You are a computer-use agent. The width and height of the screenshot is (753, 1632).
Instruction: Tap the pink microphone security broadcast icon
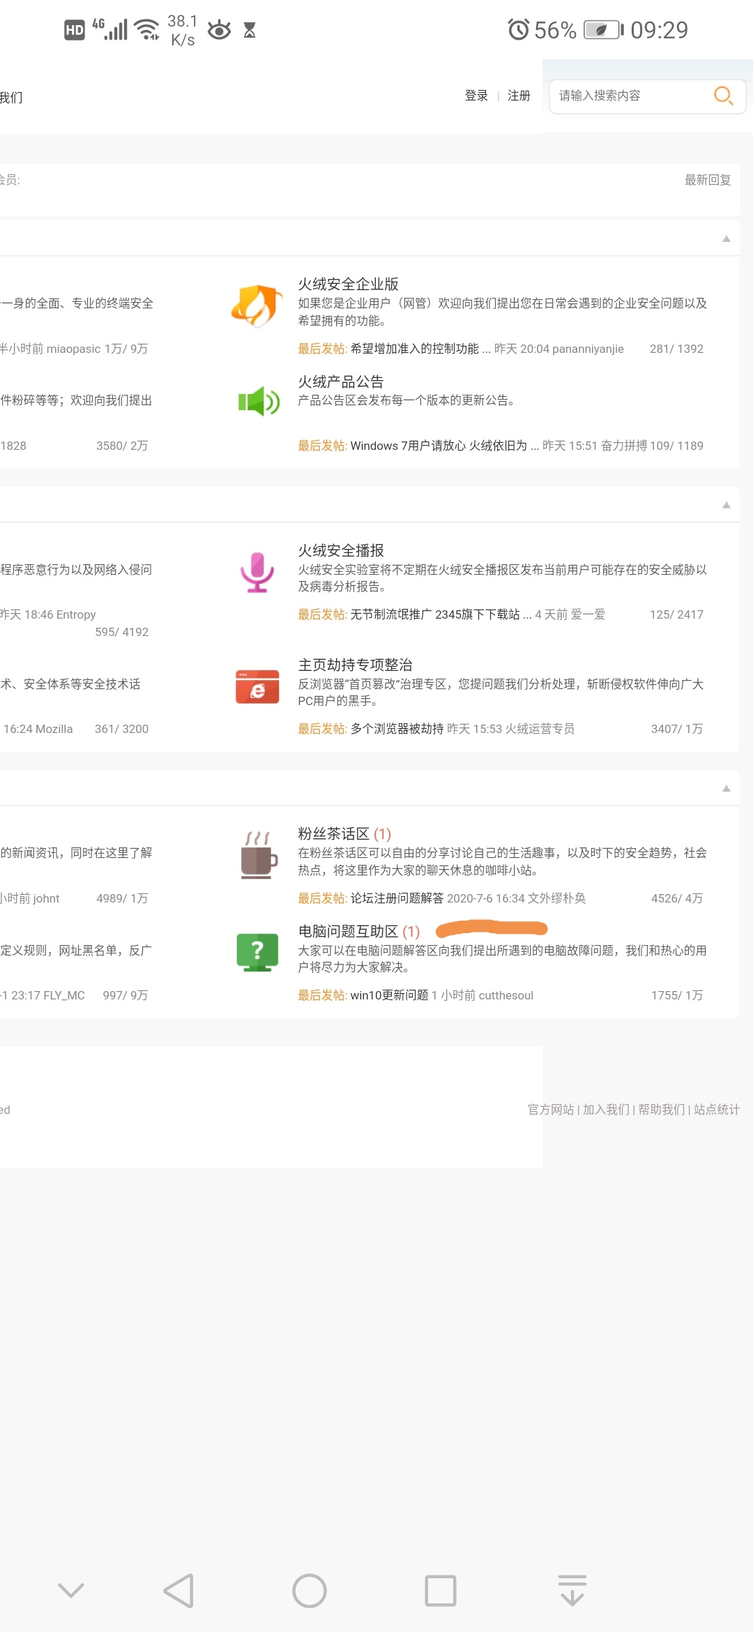(x=257, y=572)
